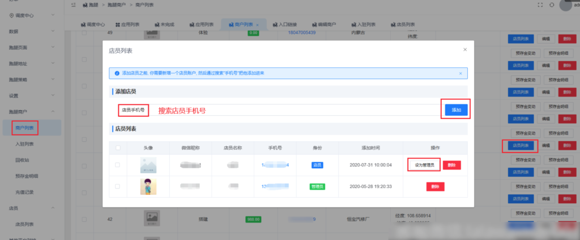Click the info icon in the alert banner
Image resolution: width=580 pixels, height=240 pixels.
[117, 73]
